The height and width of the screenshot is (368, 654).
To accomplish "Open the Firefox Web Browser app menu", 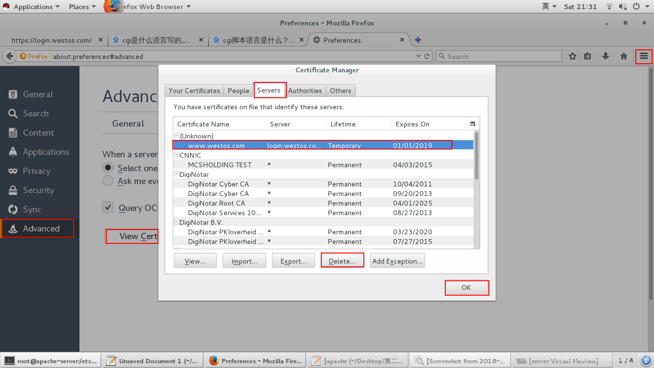I will (147, 7).
